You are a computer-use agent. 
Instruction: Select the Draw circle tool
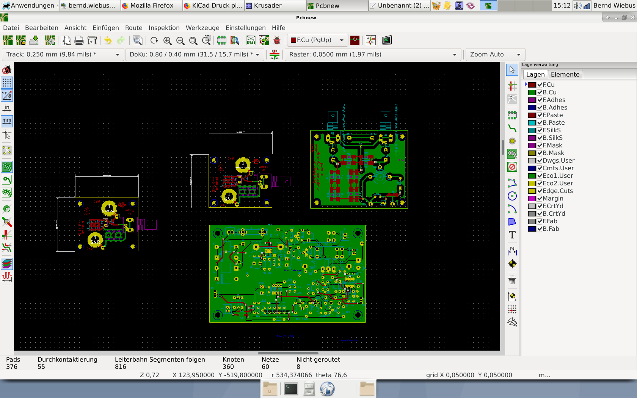[512, 196]
